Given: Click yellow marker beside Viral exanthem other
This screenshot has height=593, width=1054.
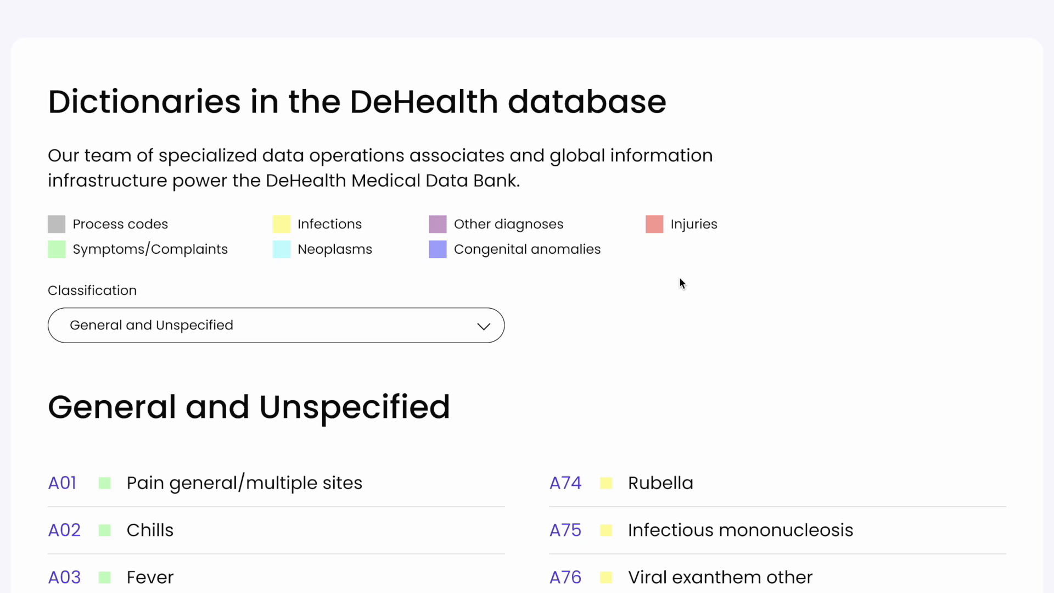Looking at the screenshot, I should point(606,578).
